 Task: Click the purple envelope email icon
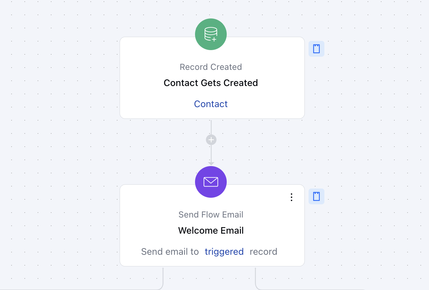(211, 182)
